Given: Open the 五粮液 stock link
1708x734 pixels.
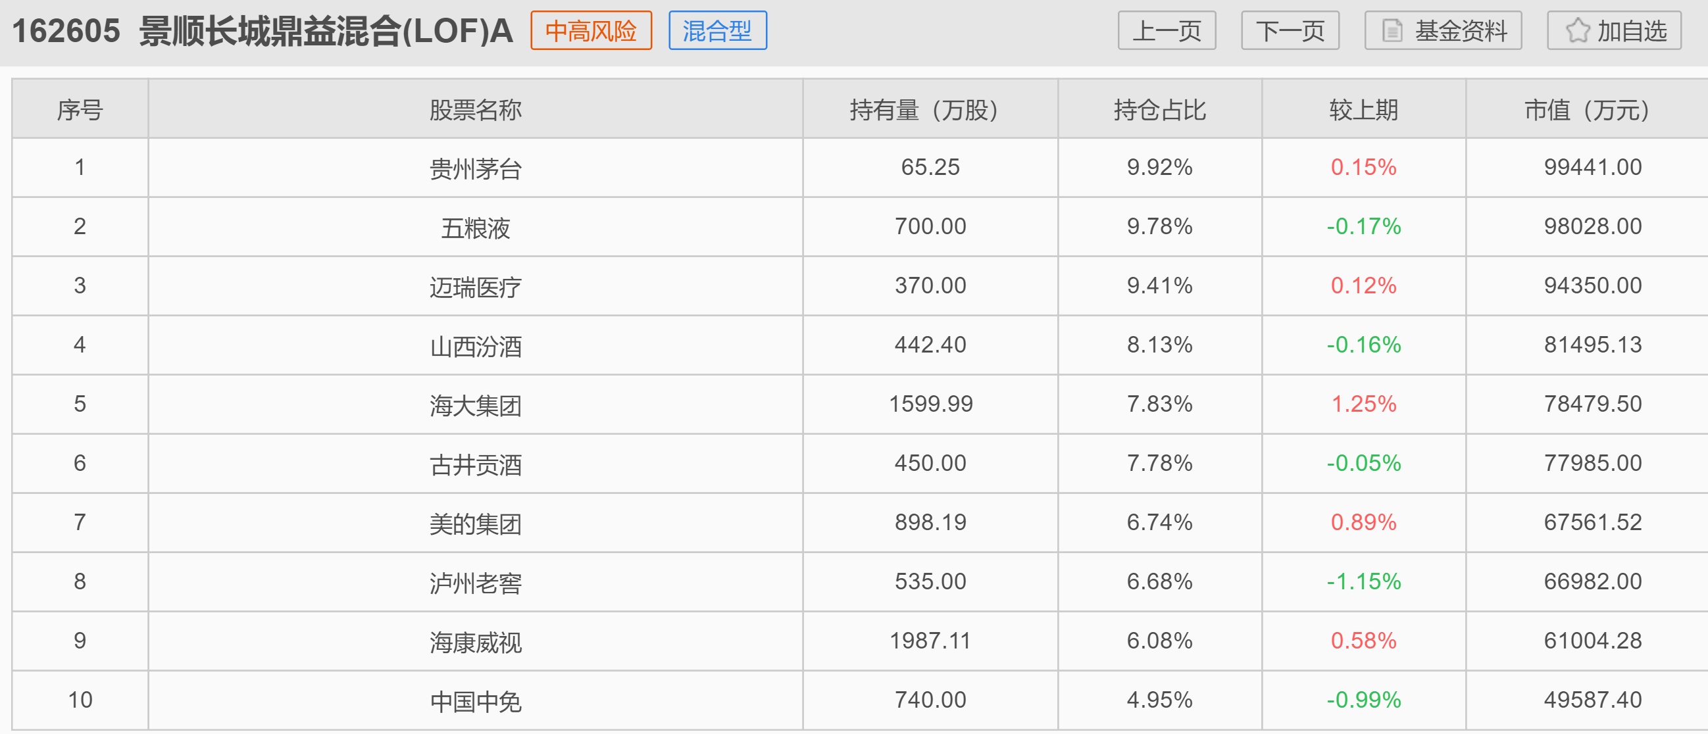Looking at the screenshot, I should tap(476, 228).
